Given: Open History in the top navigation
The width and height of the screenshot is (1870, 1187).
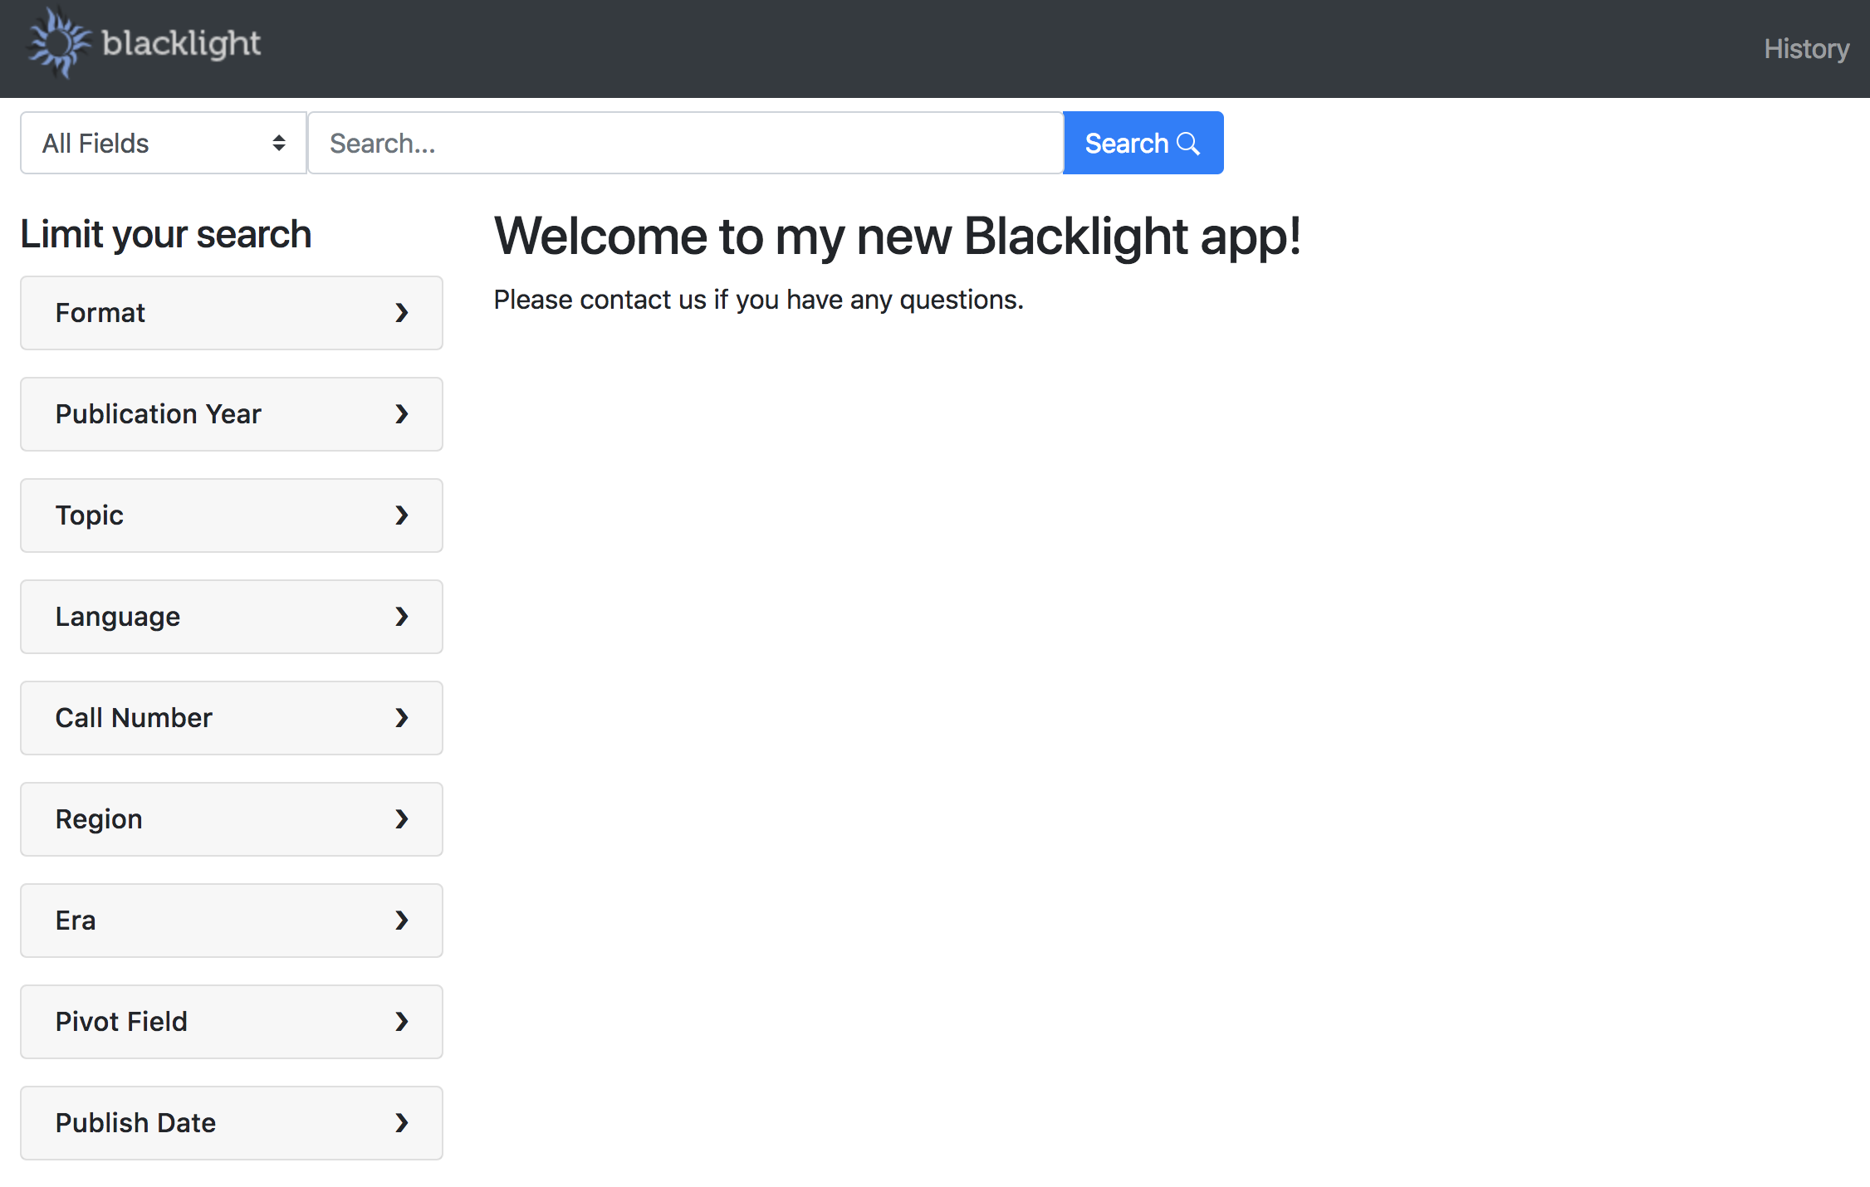Looking at the screenshot, I should (x=1806, y=49).
